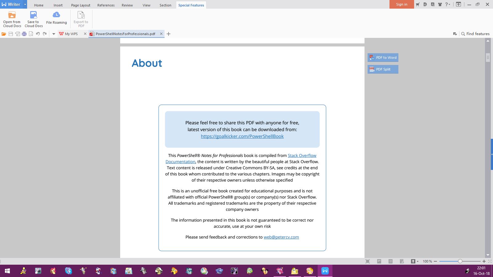
Task: Select the outline view icon in status bar
Action: (390, 261)
